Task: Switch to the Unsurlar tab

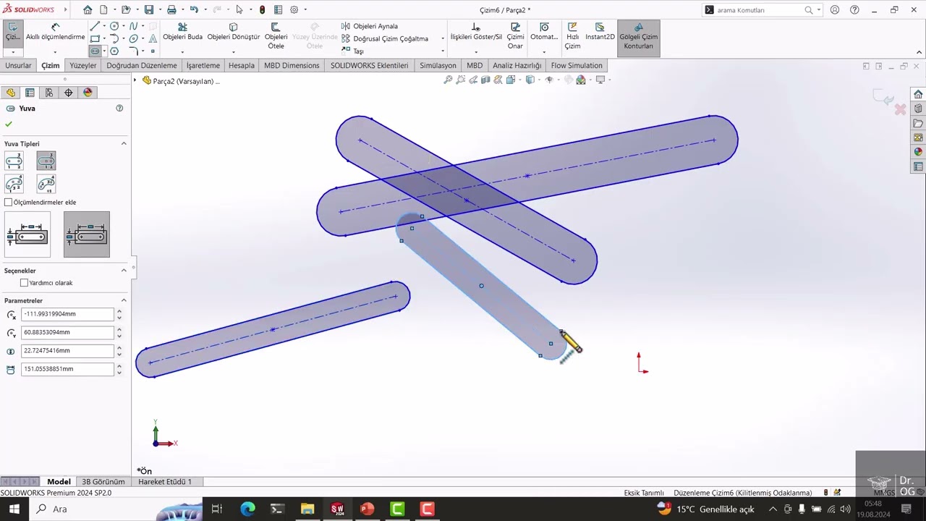Action: (x=18, y=65)
